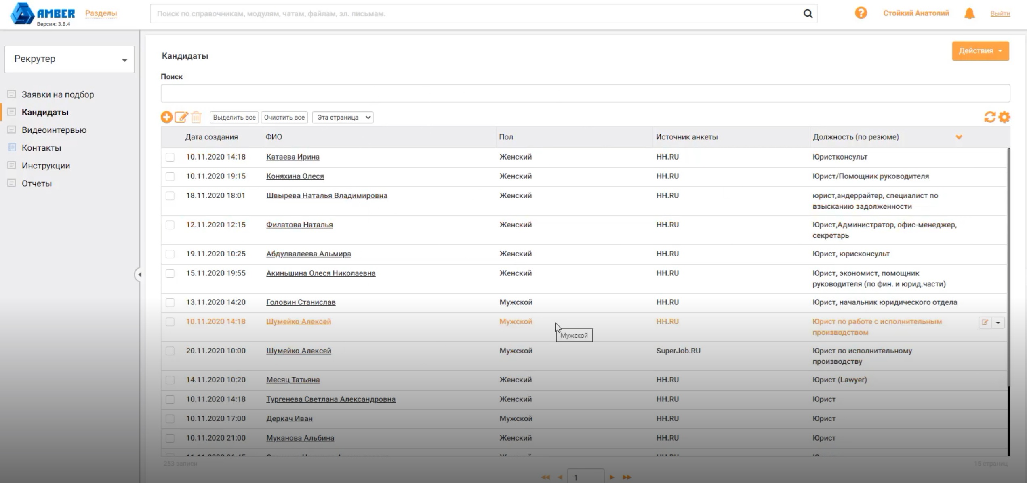Click the page number input field
Viewport: 1027px width, 483px height.
pyautogui.click(x=585, y=477)
